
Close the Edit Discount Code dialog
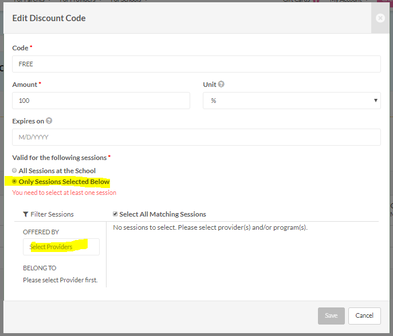click(380, 18)
